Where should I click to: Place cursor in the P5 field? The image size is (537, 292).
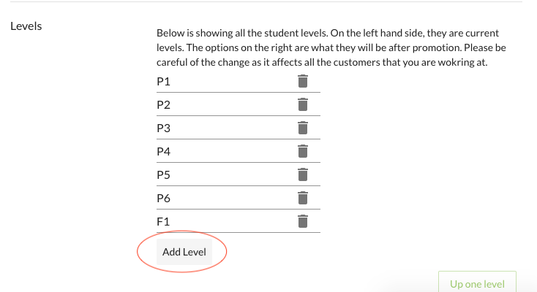(219, 175)
